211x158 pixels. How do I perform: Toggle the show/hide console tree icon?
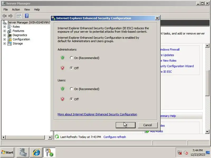click(19, 16)
